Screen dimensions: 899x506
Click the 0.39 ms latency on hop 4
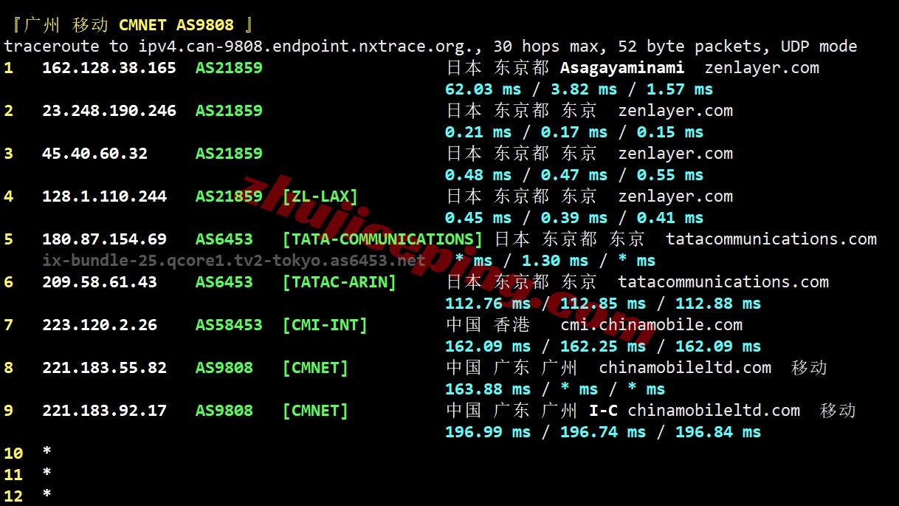tap(574, 218)
